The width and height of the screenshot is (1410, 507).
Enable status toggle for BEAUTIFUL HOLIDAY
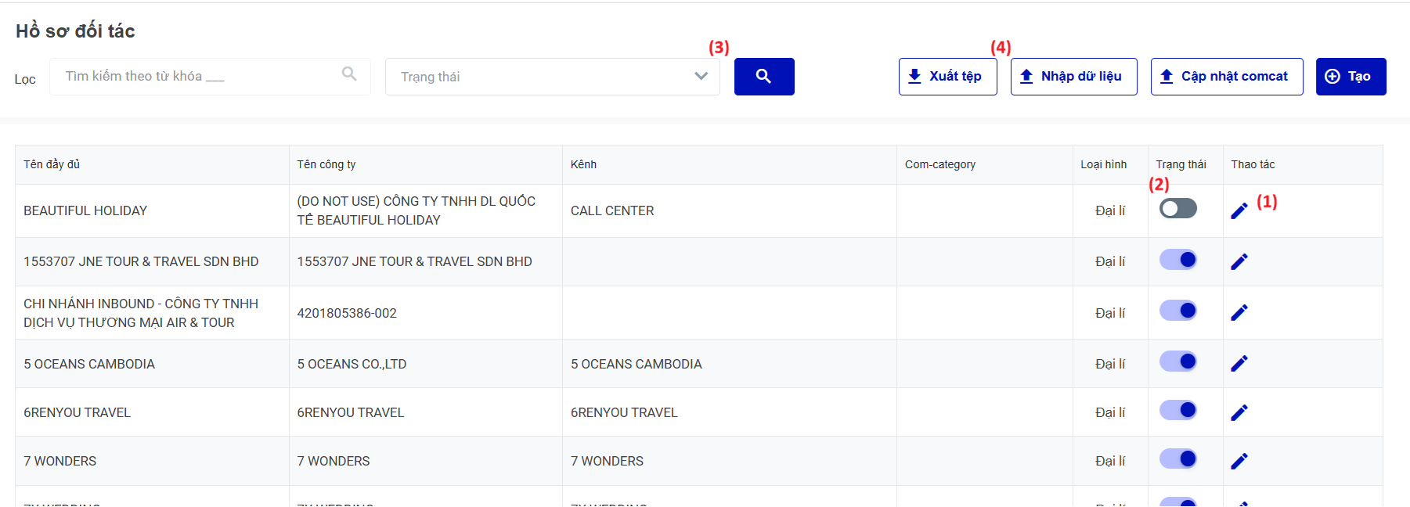pos(1178,208)
